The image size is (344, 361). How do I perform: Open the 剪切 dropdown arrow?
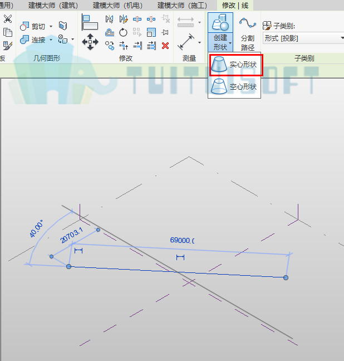[51, 27]
